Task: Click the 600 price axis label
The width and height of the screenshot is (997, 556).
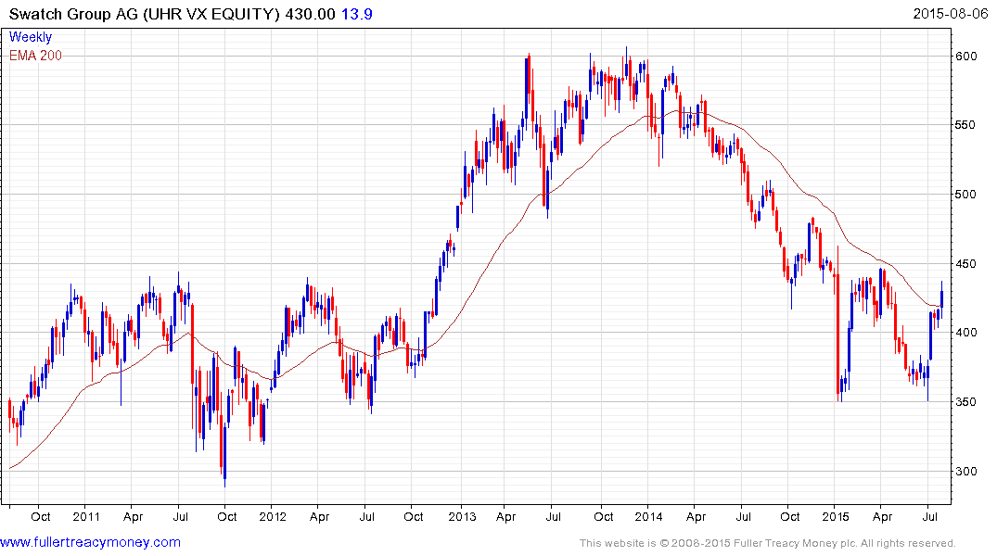Action: coord(965,56)
